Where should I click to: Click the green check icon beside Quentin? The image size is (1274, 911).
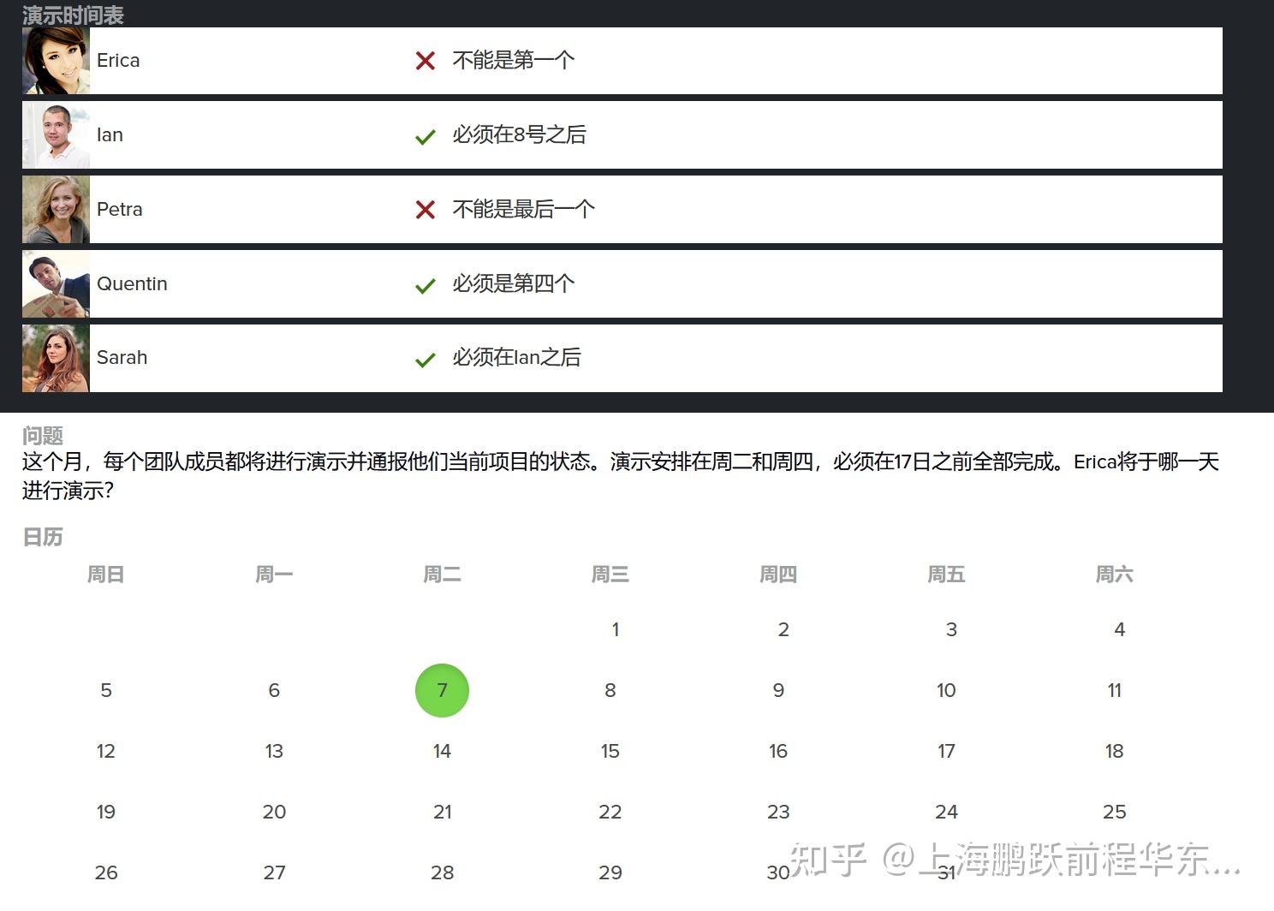(426, 284)
